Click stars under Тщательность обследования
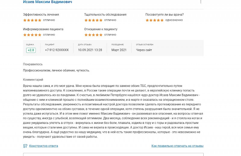 point(93,20)
